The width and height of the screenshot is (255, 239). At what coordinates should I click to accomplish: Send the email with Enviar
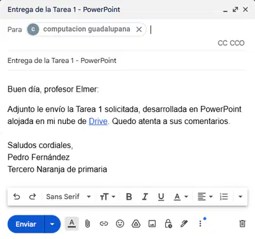click(25, 224)
